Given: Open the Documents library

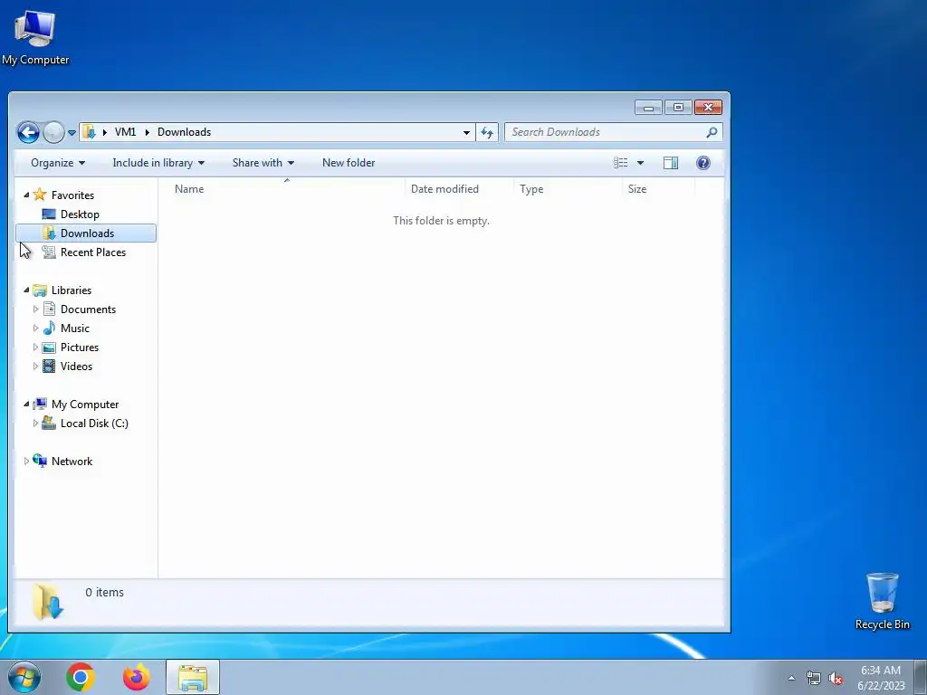Looking at the screenshot, I should (x=88, y=309).
